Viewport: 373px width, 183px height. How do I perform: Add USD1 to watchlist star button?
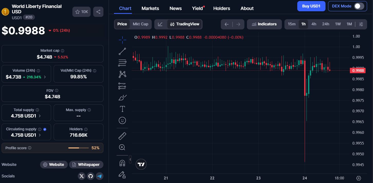(x=82, y=12)
